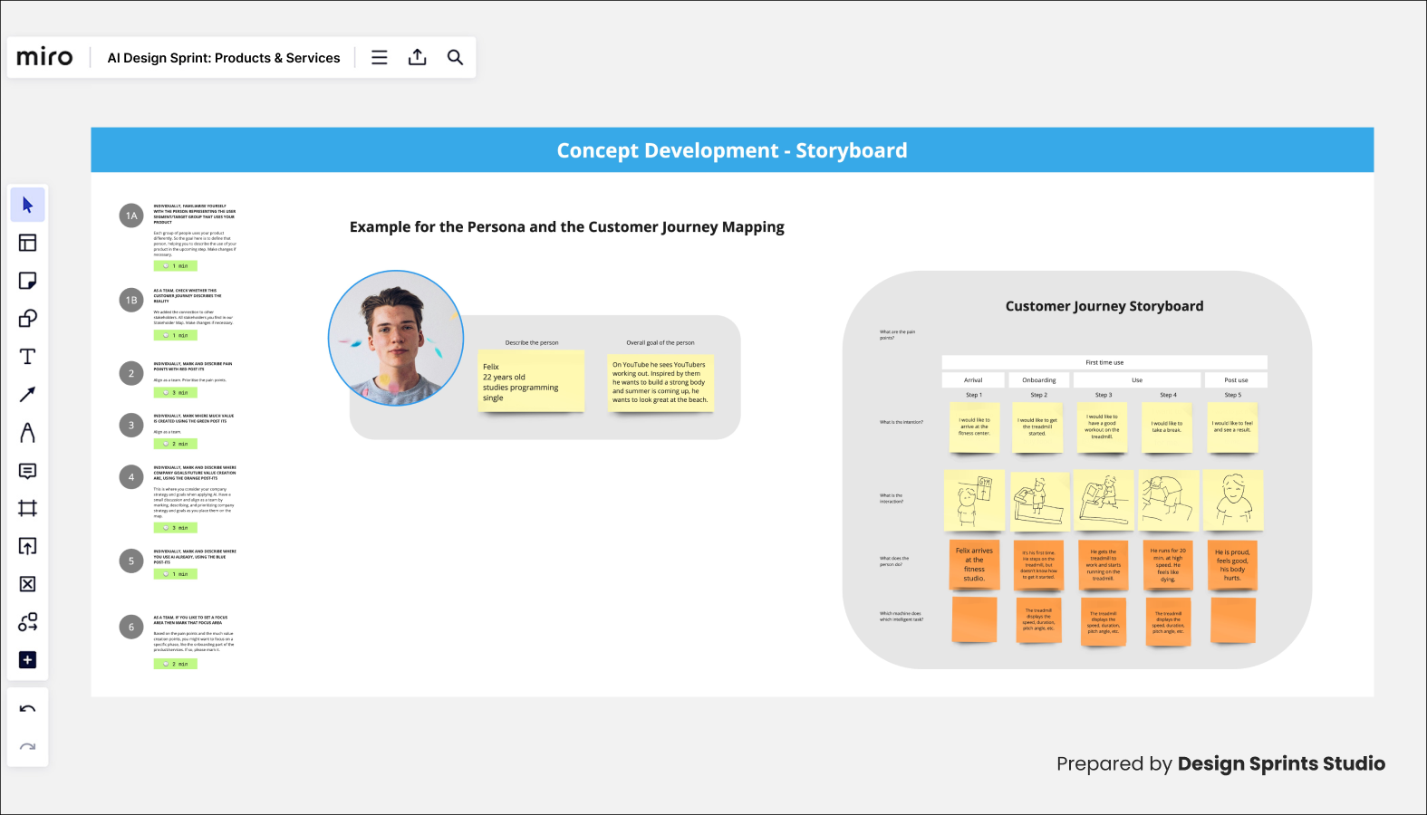Select orange sticky 'He runs for 20 min'

[1168, 564]
